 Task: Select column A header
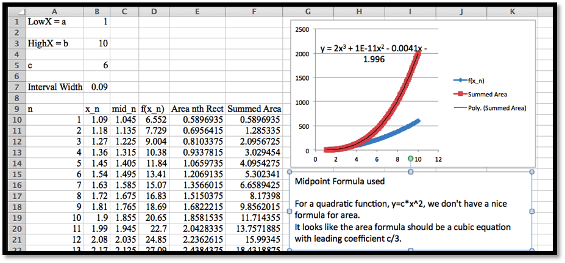pos(55,11)
